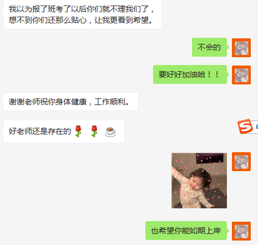
Task: Select the 好老师还是存在的 message bubble
Action: click(64, 131)
